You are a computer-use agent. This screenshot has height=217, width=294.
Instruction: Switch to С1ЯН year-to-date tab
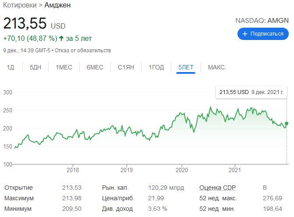click(126, 67)
